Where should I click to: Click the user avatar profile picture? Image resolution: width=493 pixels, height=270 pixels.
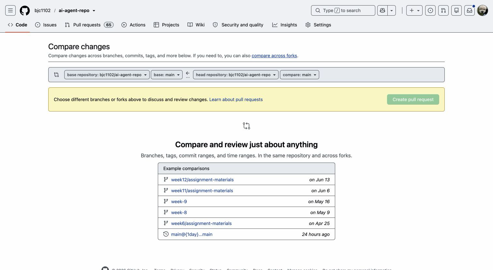tap(483, 10)
